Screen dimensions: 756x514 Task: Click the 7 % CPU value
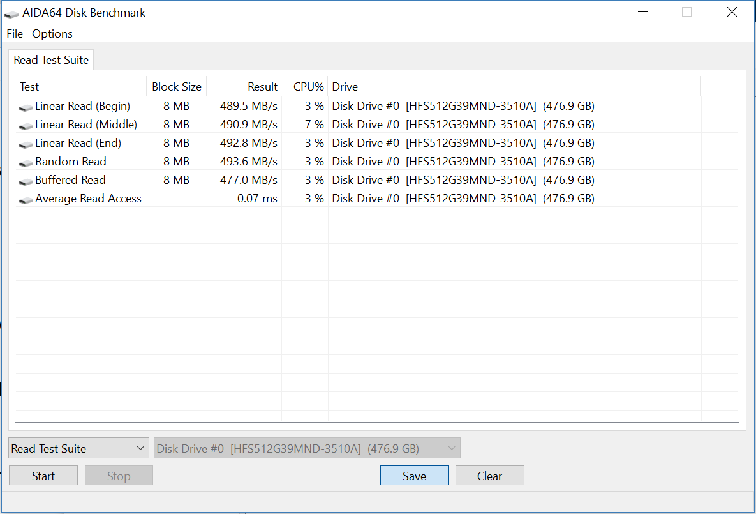pos(315,125)
